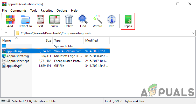Click the appuals.zip archive file icon
Viewport: 196px width, 104px height.
click(x=4, y=51)
